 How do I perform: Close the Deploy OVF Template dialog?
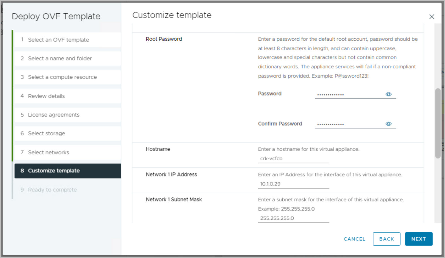(x=431, y=17)
